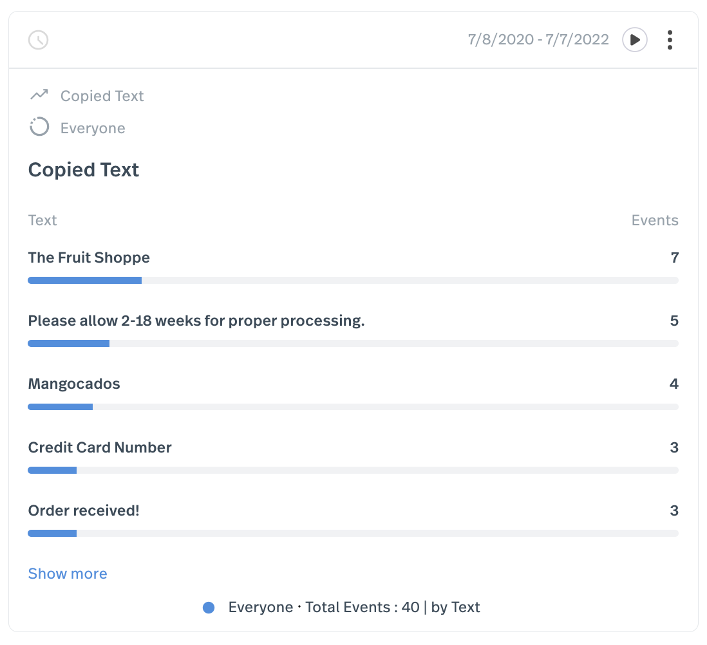Image resolution: width=707 pixels, height=645 pixels.
Task: Click The Fruit Shoppe progress bar
Action: tap(353, 281)
